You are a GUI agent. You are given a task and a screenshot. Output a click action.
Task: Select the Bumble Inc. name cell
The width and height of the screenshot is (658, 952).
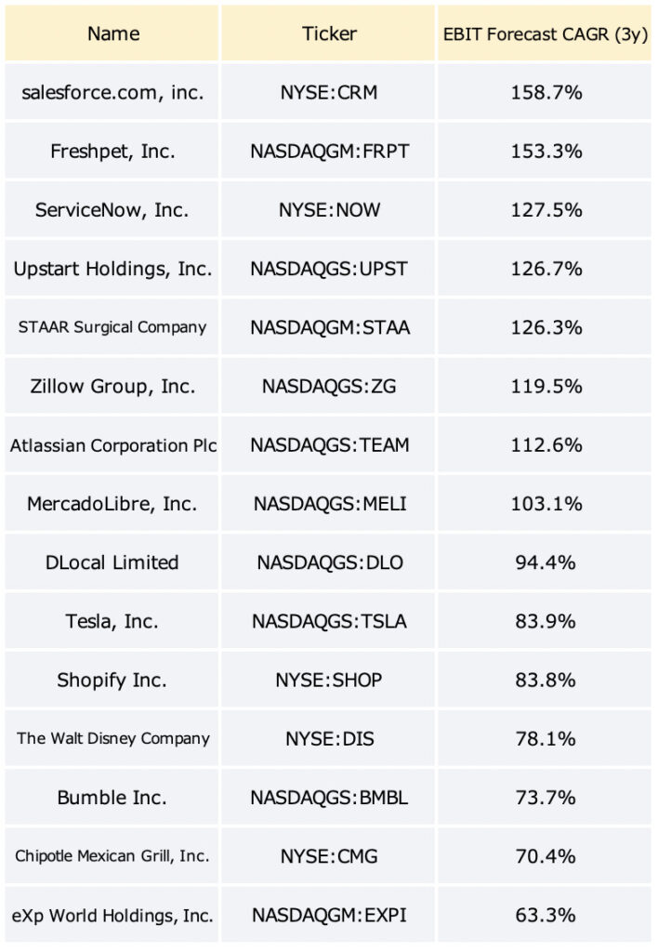point(112,798)
